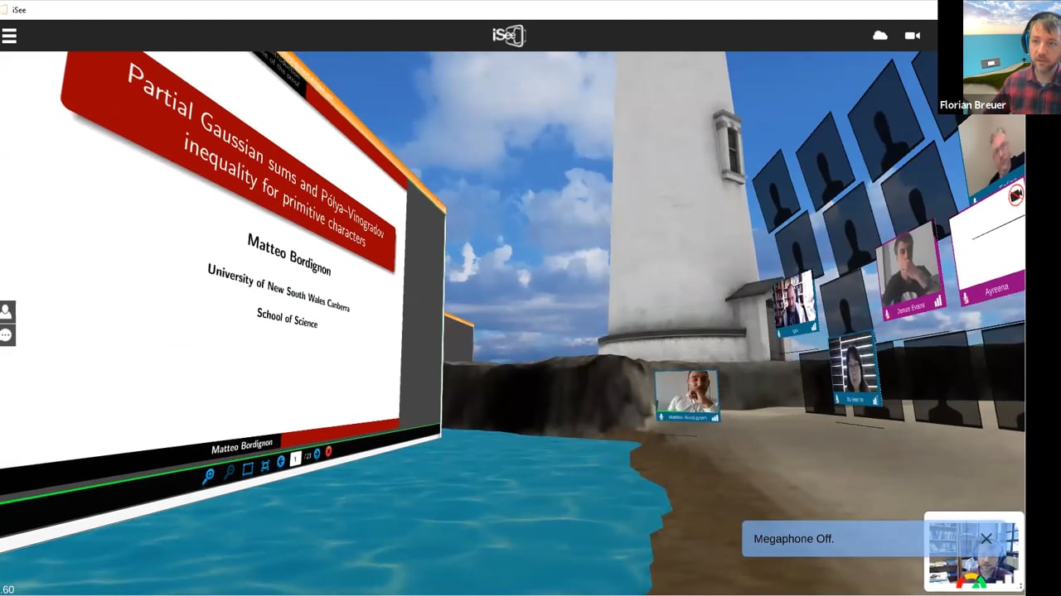Dismiss the Megaphone Off notification
Screen dimensions: 1061x596
(x=986, y=539)
